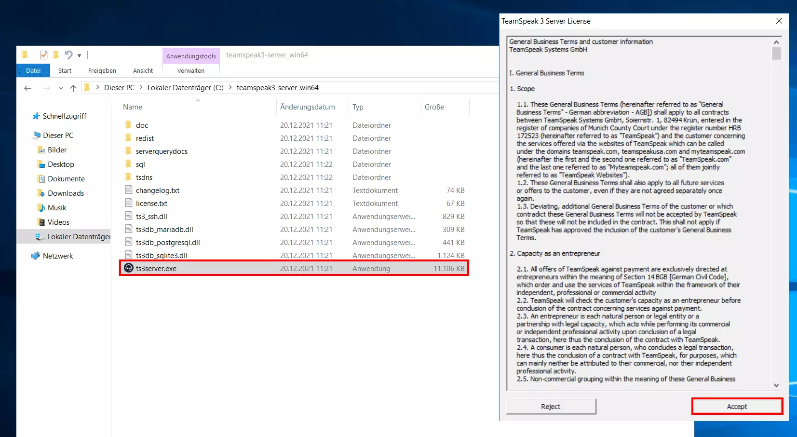Click Lokaler Datenträger (C:) breadcrumb
The image size is (797, 437).
click(x=186, y=88)
